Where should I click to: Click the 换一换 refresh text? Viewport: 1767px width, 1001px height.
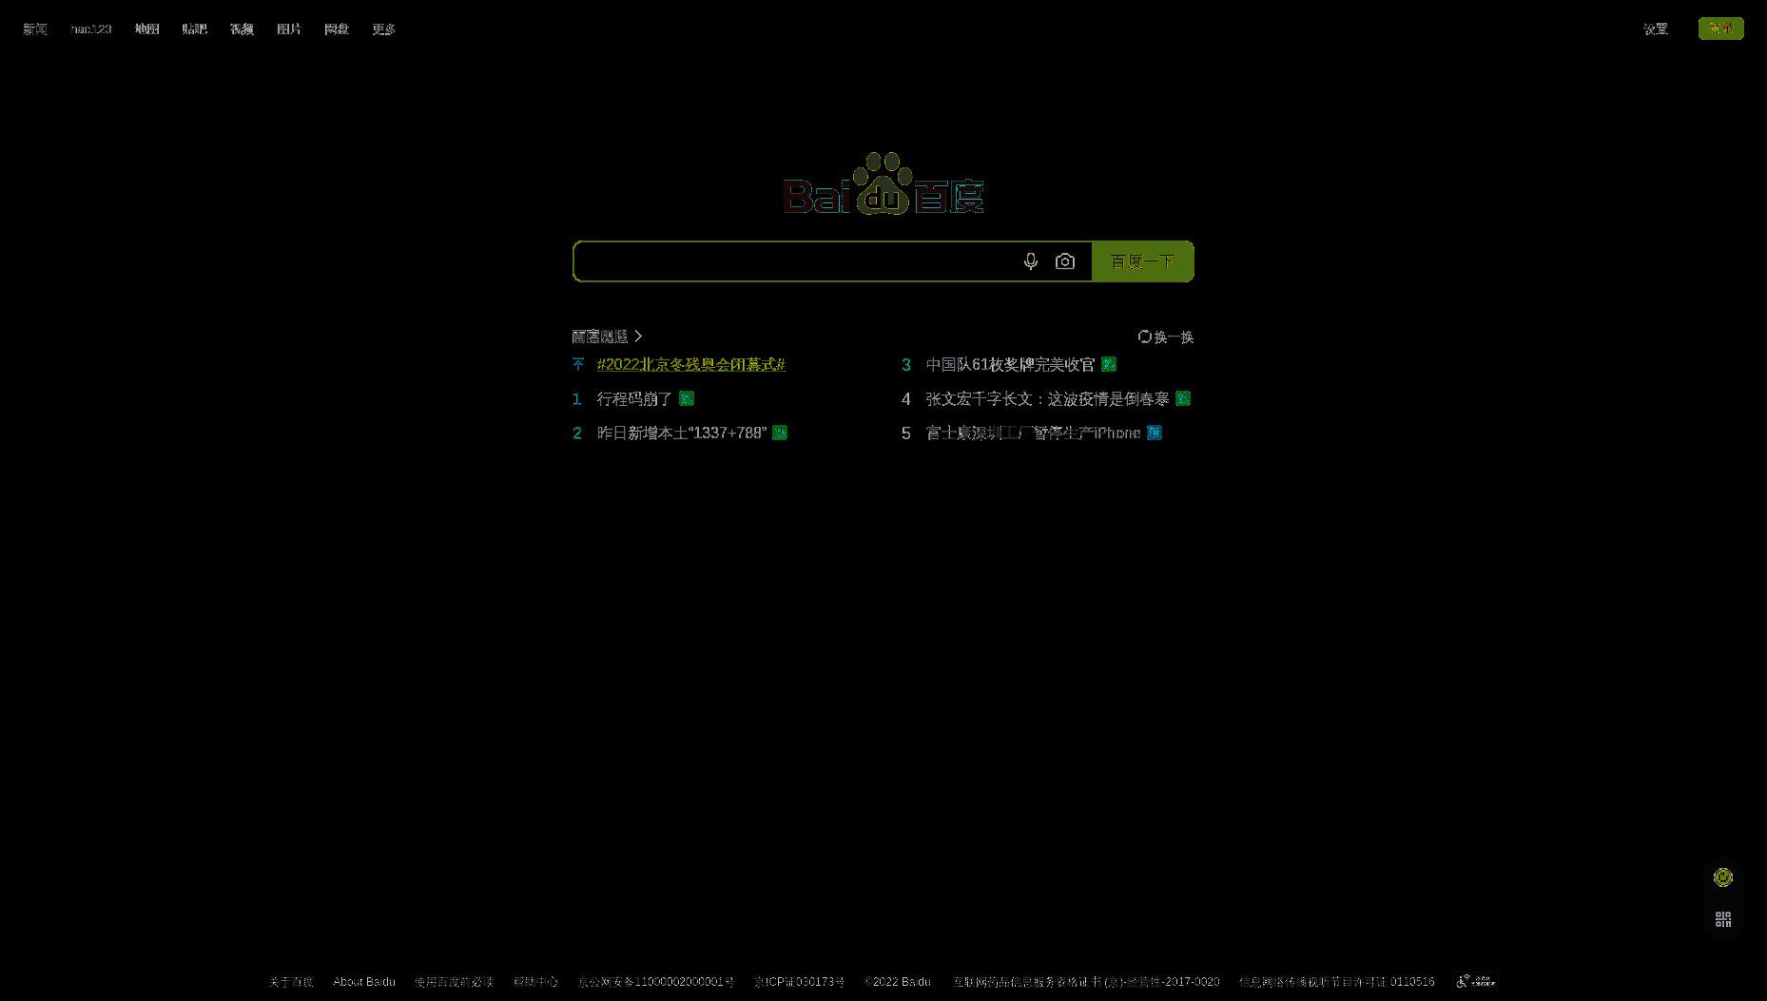click(x=1174, y=337)
